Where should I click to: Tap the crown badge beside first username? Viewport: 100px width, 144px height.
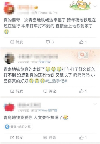36,7
